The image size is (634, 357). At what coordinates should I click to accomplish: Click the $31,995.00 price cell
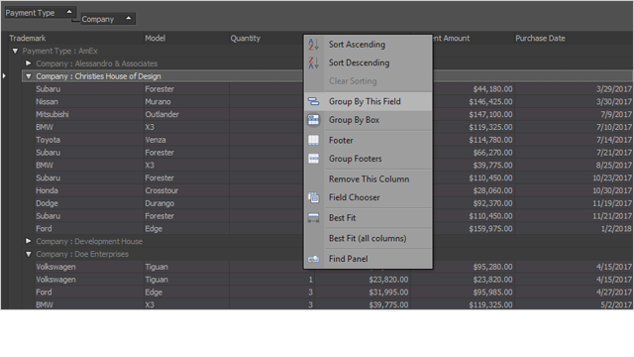[362, 293]
